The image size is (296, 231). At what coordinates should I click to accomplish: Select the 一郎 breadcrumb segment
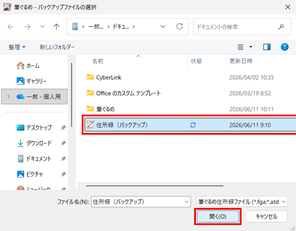pyautogui.click(x=96, y=27)
